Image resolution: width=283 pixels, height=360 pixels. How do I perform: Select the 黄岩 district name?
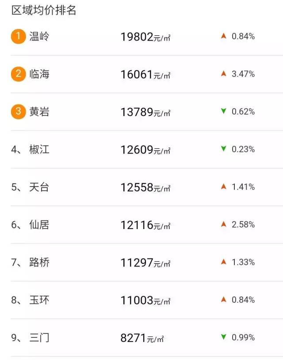click(39, 112)
